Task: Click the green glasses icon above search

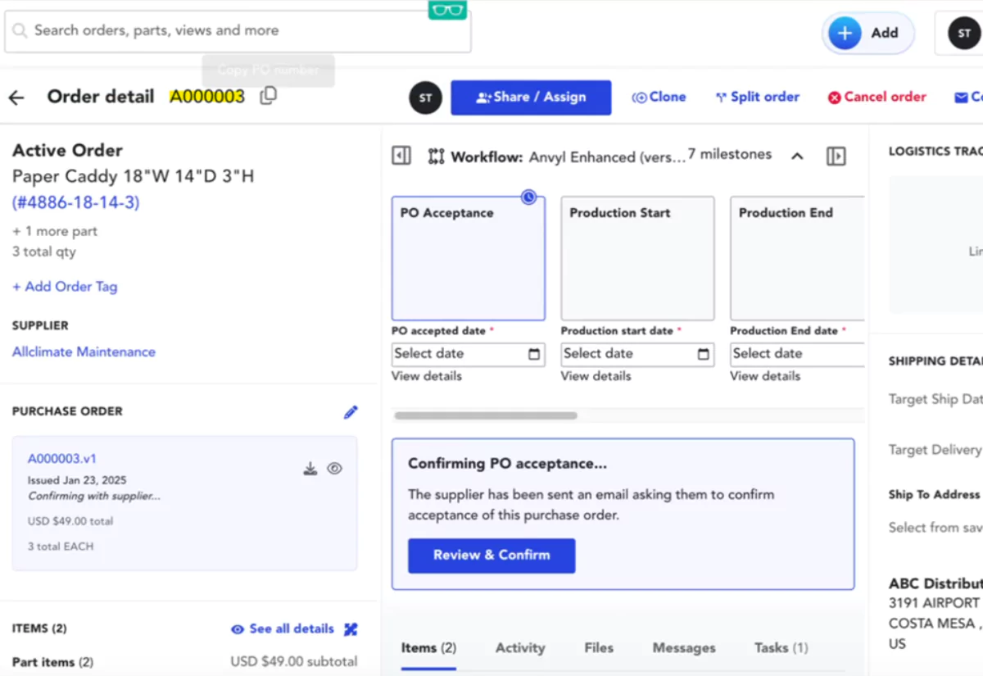Action: 447,10
